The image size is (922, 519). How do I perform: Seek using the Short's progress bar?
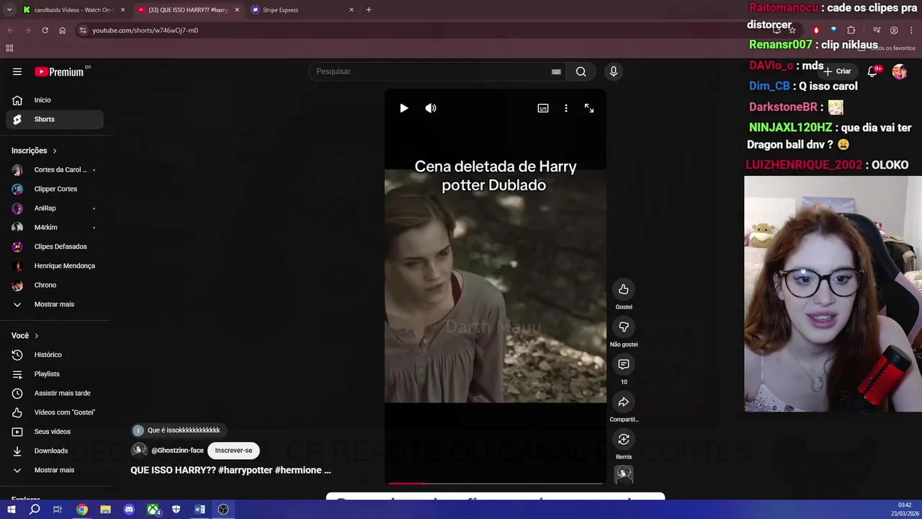[x=496, y=484]
